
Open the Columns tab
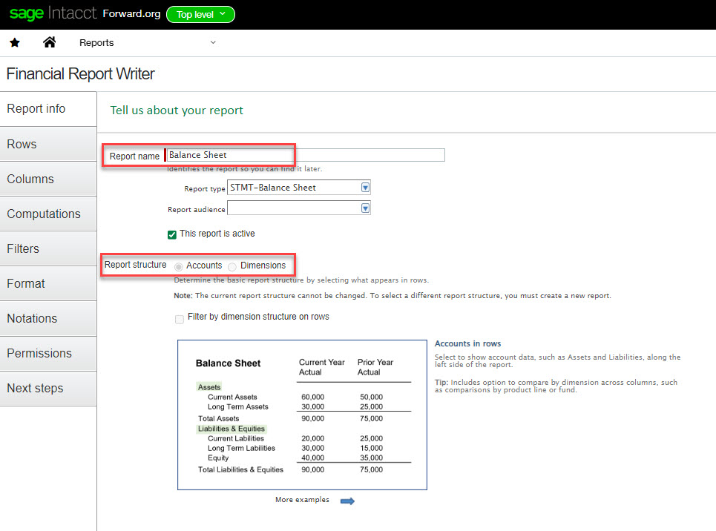point(48,179)
